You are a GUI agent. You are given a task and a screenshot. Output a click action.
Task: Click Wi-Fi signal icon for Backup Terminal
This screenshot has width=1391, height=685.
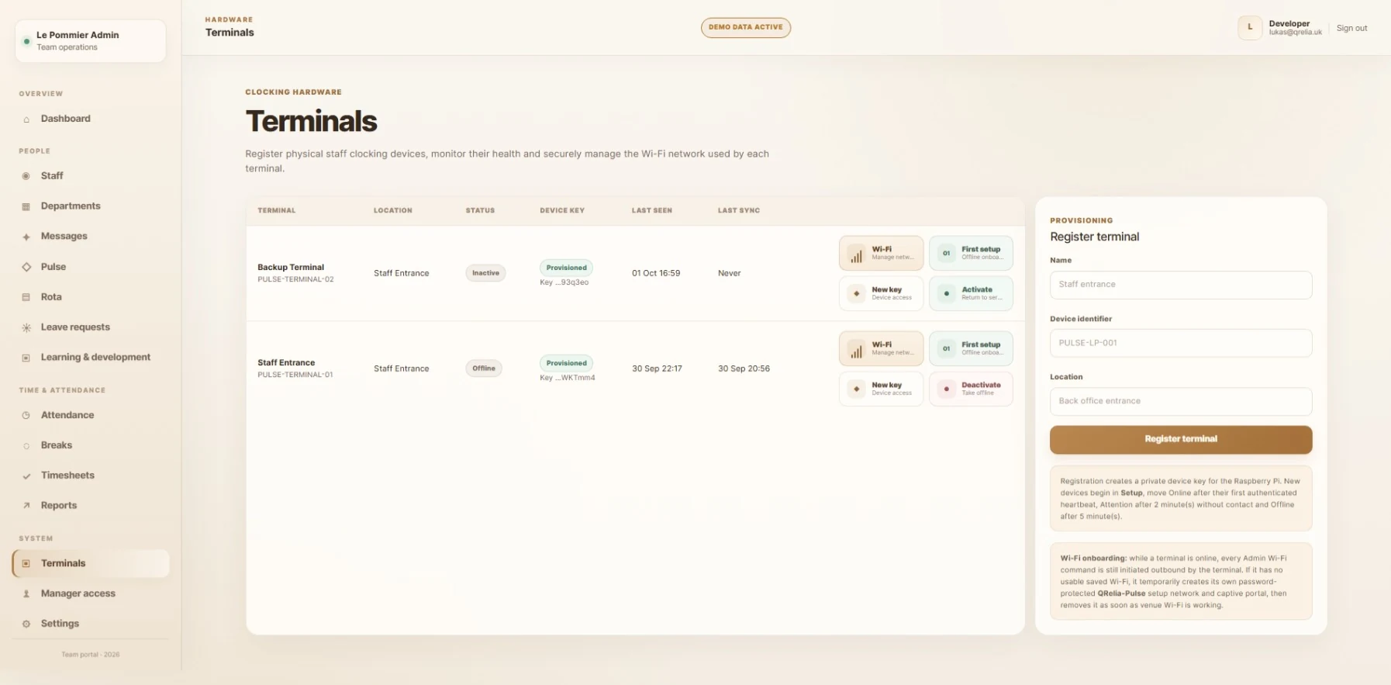click(x=856, y=254)
